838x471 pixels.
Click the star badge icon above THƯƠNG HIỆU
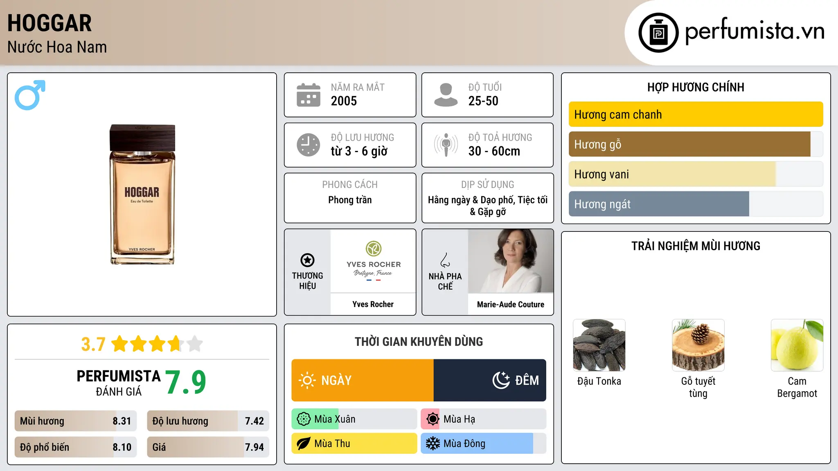point(307,260)
